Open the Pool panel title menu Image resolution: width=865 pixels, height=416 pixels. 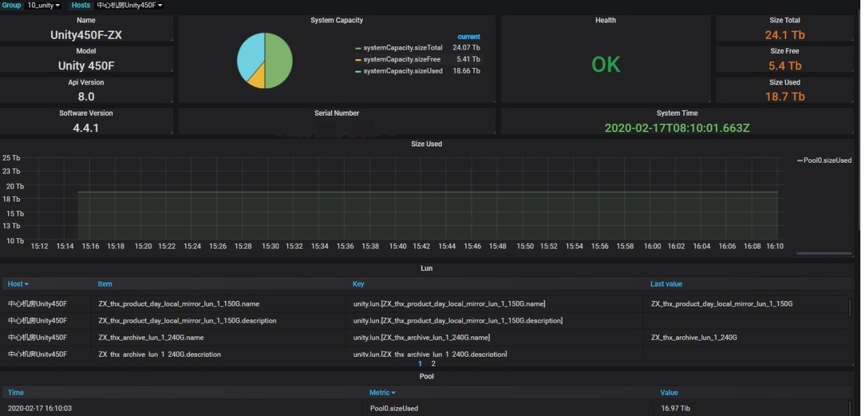[x=427, y=376]
